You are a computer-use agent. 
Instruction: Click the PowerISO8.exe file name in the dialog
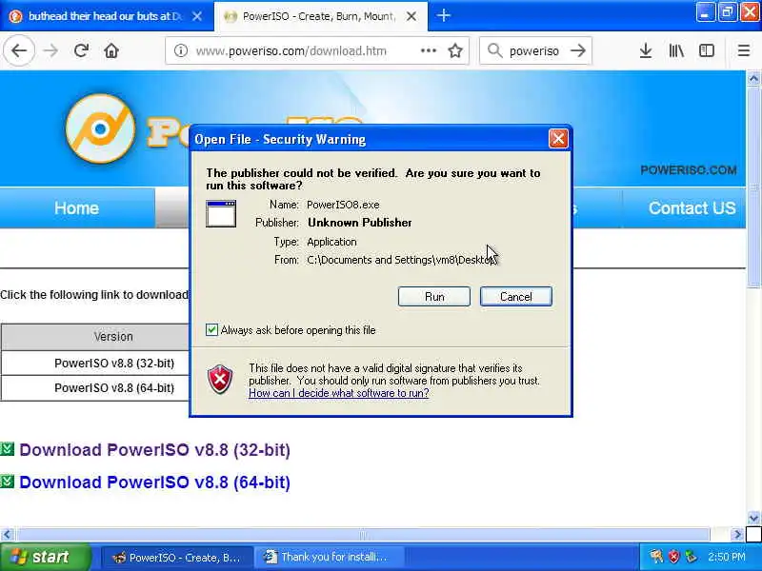point(343,205)
